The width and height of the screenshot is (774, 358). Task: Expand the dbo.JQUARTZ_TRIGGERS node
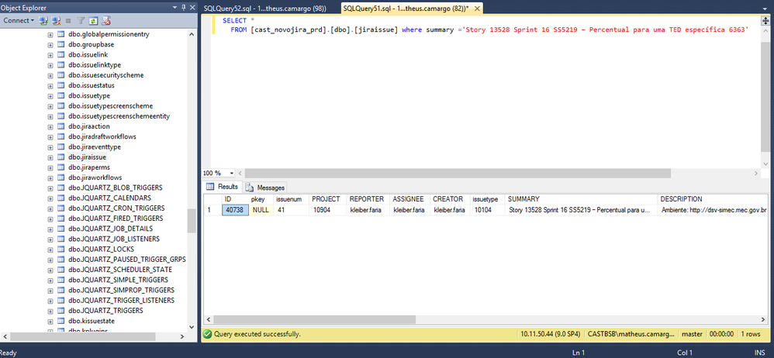coord(50,311)
